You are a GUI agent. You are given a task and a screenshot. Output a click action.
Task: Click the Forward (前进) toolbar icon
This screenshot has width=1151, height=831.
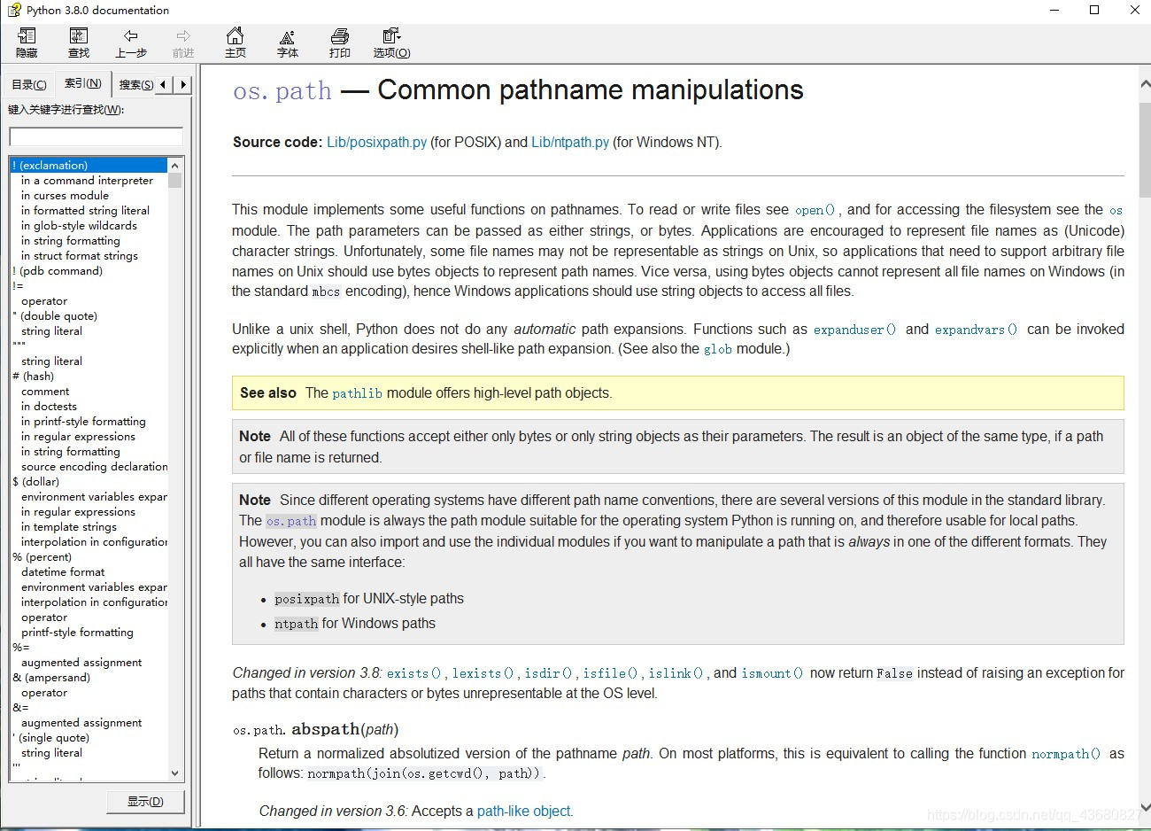coord(183,43)
